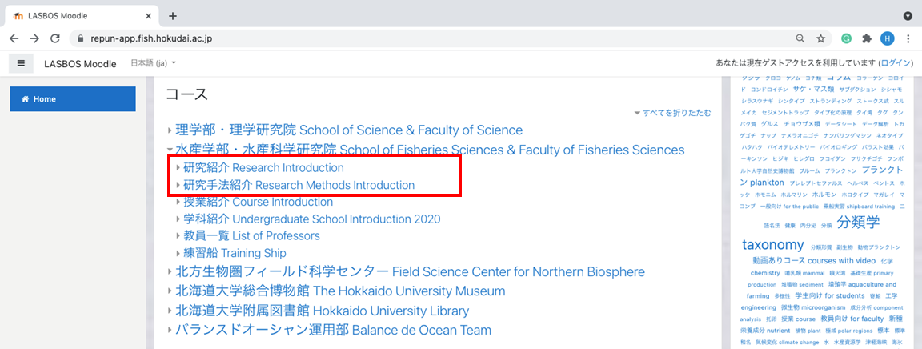The image size is (922, 349).
Task: Click the padlock site info icon
Action: (x=81, y=38)
